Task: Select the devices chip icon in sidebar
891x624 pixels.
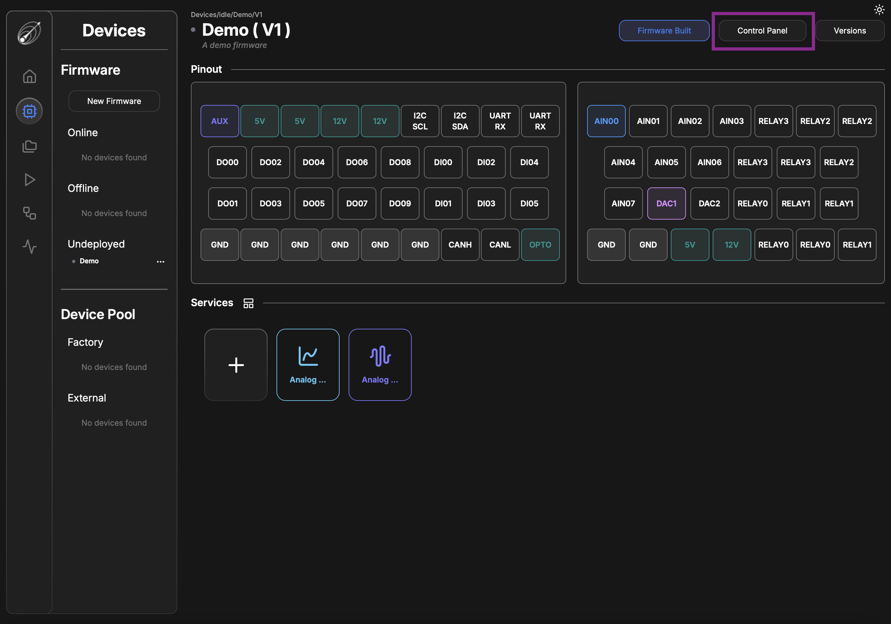Action: click(30, 111)
